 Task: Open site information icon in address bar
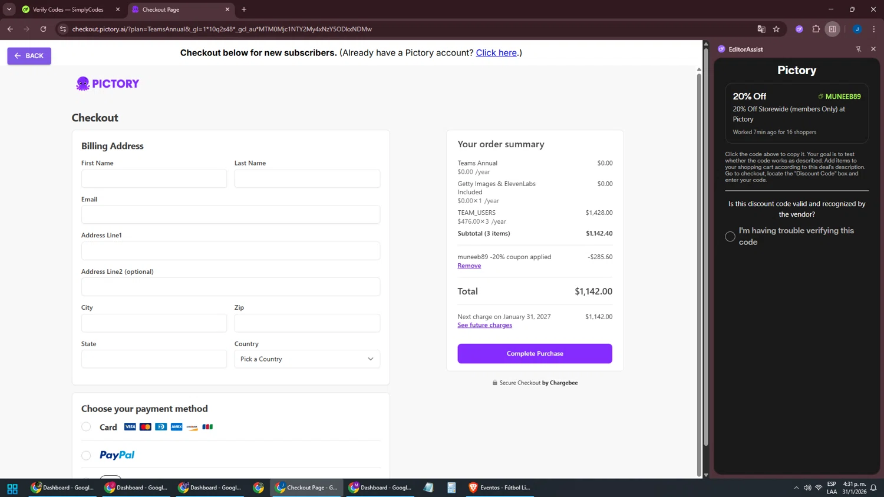(63, 29)
